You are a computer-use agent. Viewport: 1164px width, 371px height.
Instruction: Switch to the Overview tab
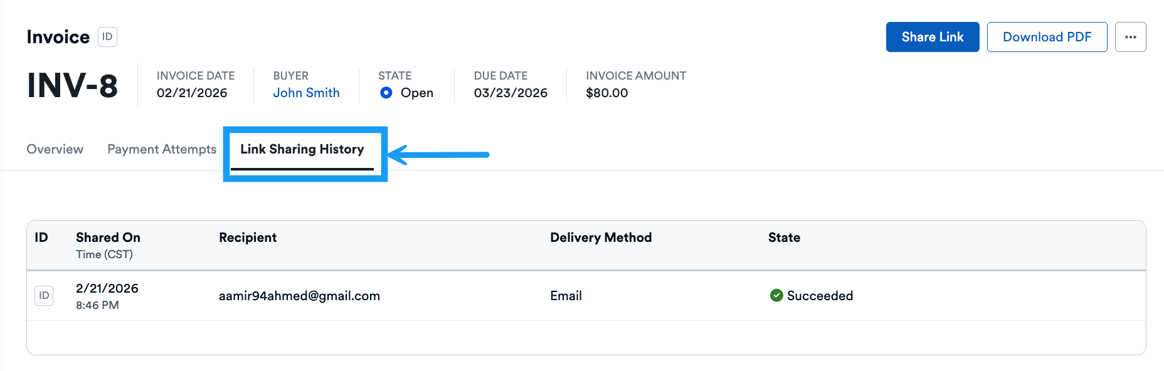55,149
